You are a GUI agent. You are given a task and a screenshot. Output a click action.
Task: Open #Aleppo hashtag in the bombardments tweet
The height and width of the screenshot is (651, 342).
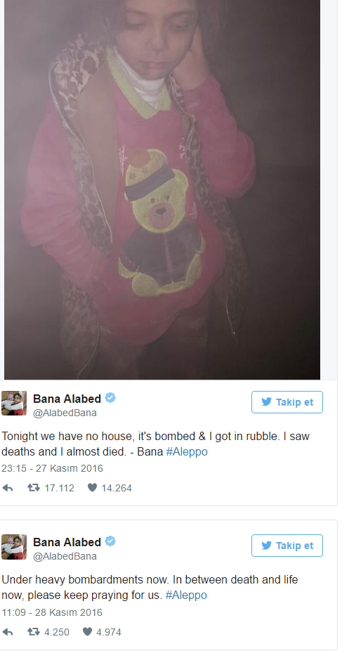click(186, 595)
